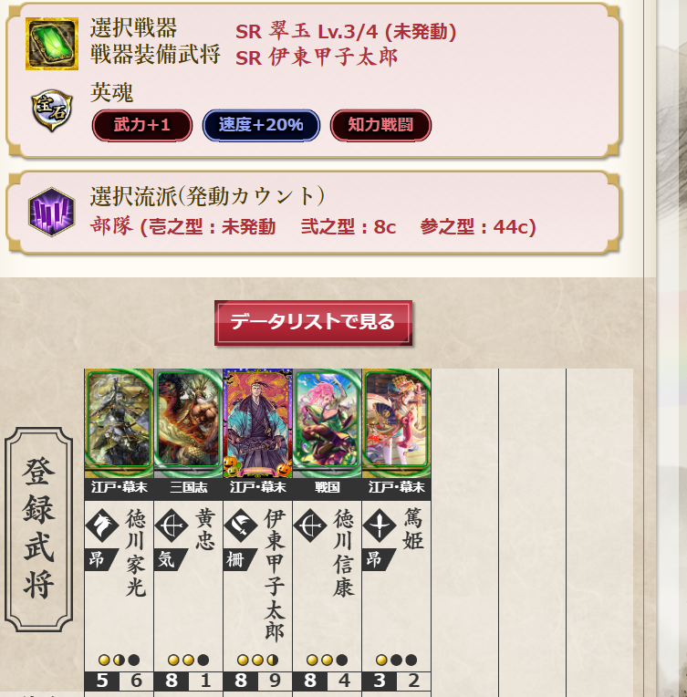The height and width of the screenshot is (697, 687).
Task: Open the 徳川信康 card portrait
Action: point(327,423)
